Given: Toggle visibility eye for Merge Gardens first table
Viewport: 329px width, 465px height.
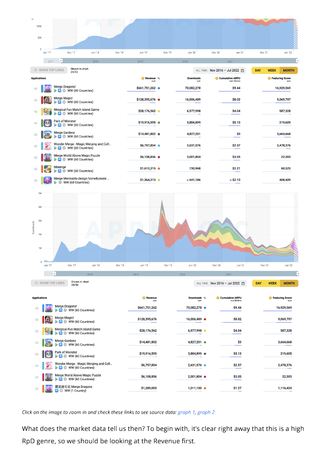Looking at the screenshot, I should [36, 134].
